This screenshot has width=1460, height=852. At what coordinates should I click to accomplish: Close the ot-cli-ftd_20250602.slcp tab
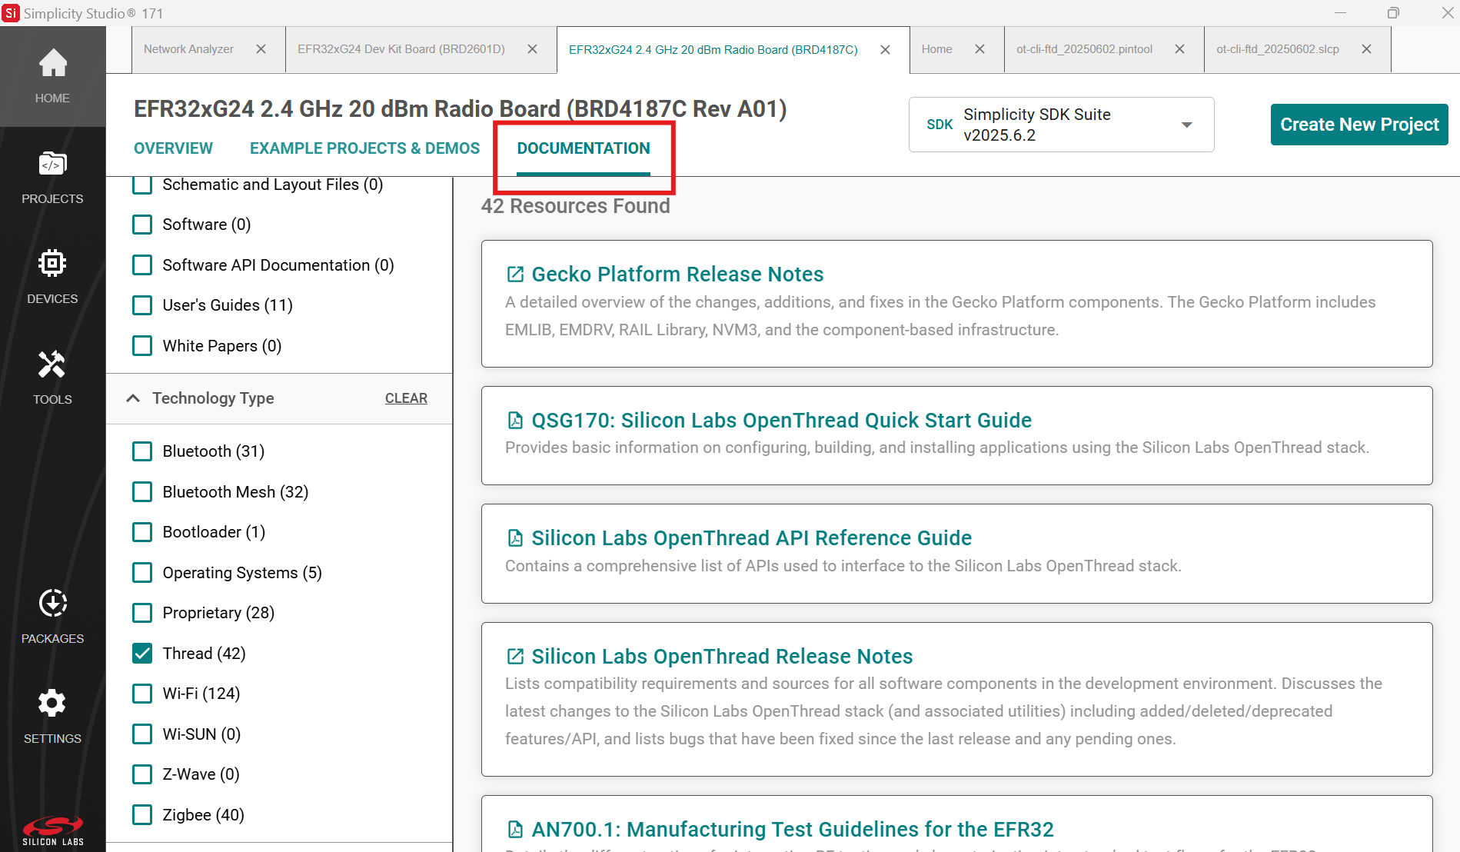[1366, 49]
